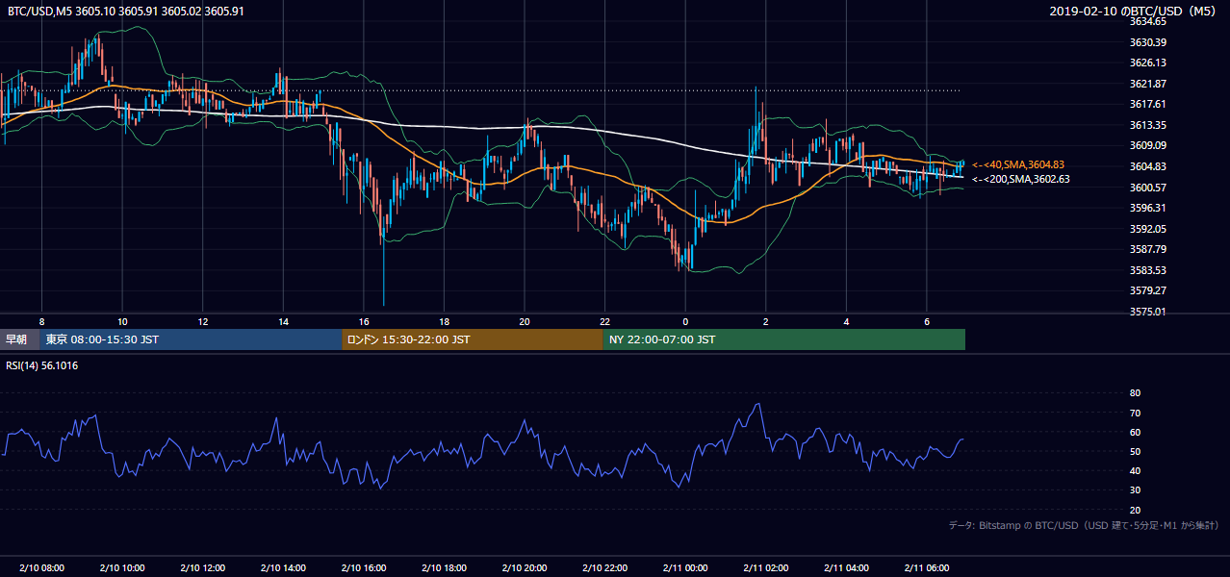Click the 2/10 22:00 date axis label
This screenshot has width=1230, height=577.
click(604, 568)
